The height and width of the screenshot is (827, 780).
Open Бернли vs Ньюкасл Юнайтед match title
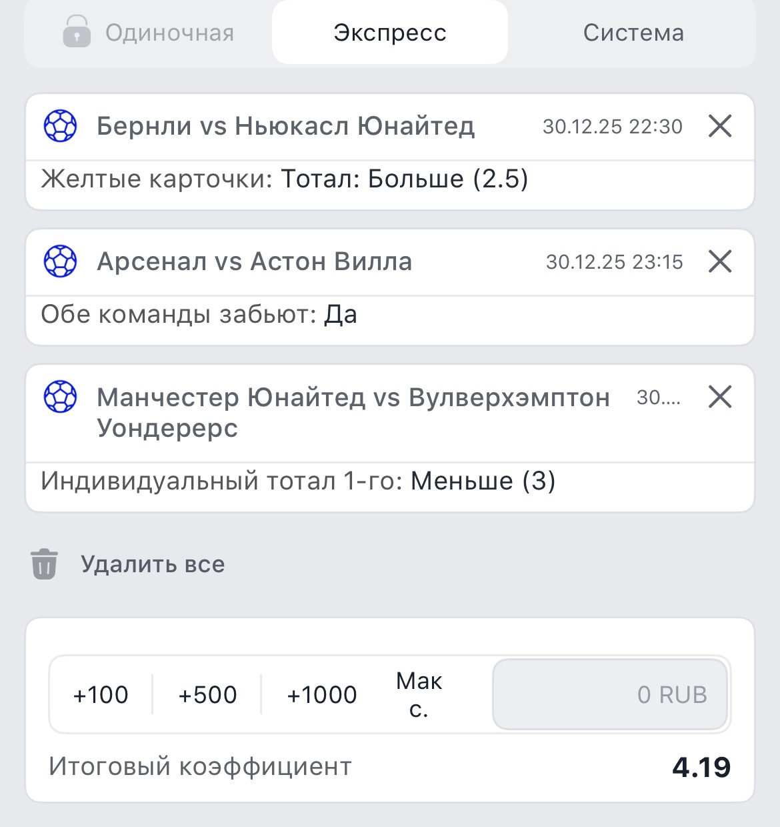click(285, 126)
